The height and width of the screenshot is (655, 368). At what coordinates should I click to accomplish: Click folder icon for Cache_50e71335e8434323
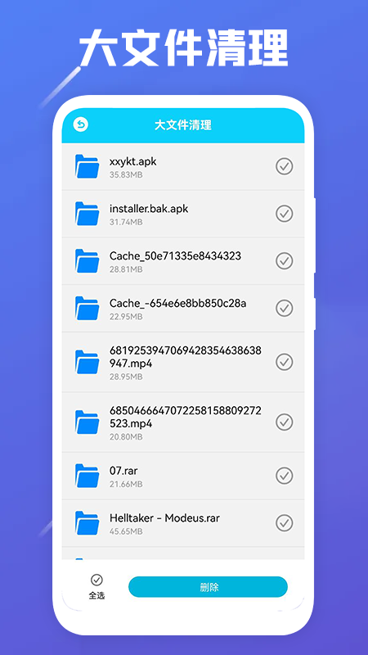[88, 260]
